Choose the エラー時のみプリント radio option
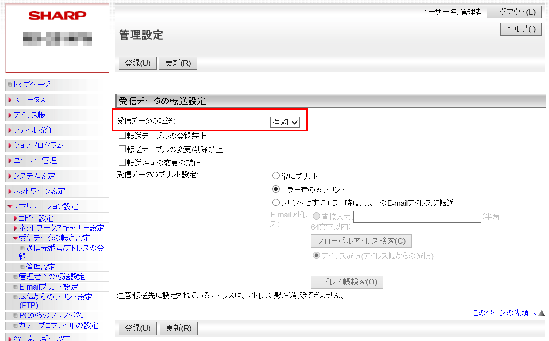 click(x=276, y=189)
